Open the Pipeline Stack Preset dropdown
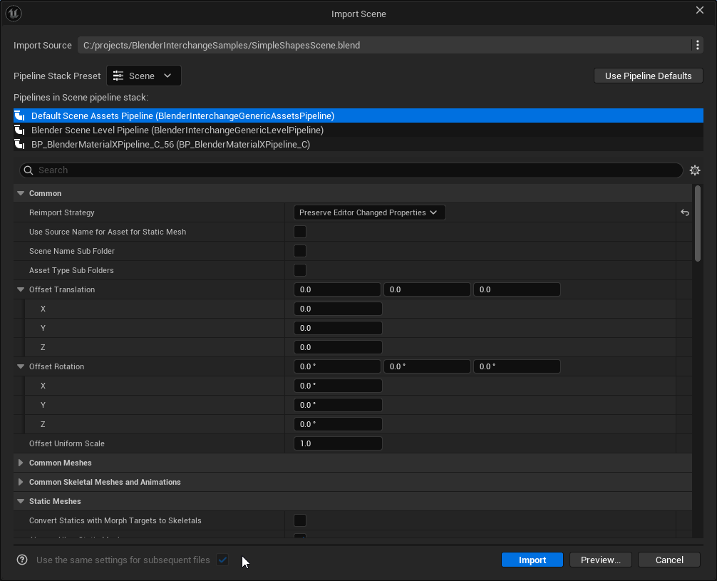The image size is (717, 581). (143, 76)
